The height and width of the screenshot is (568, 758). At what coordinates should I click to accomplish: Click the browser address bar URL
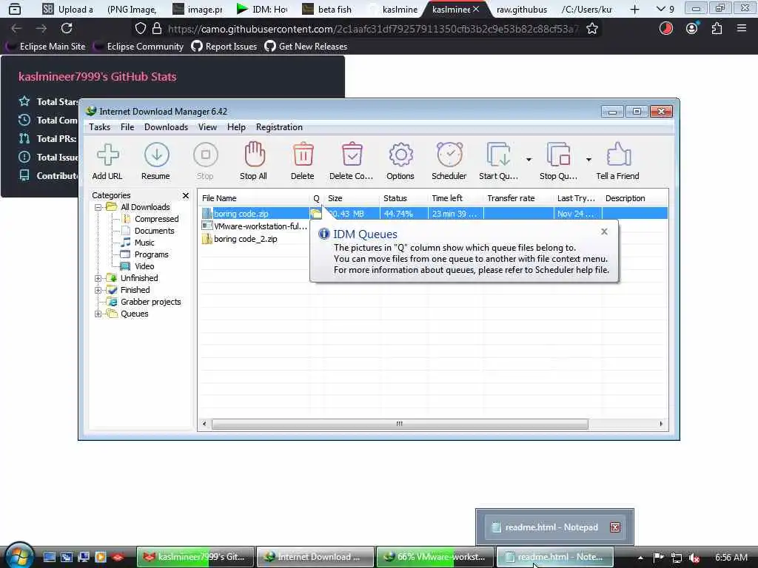[372, 29]
